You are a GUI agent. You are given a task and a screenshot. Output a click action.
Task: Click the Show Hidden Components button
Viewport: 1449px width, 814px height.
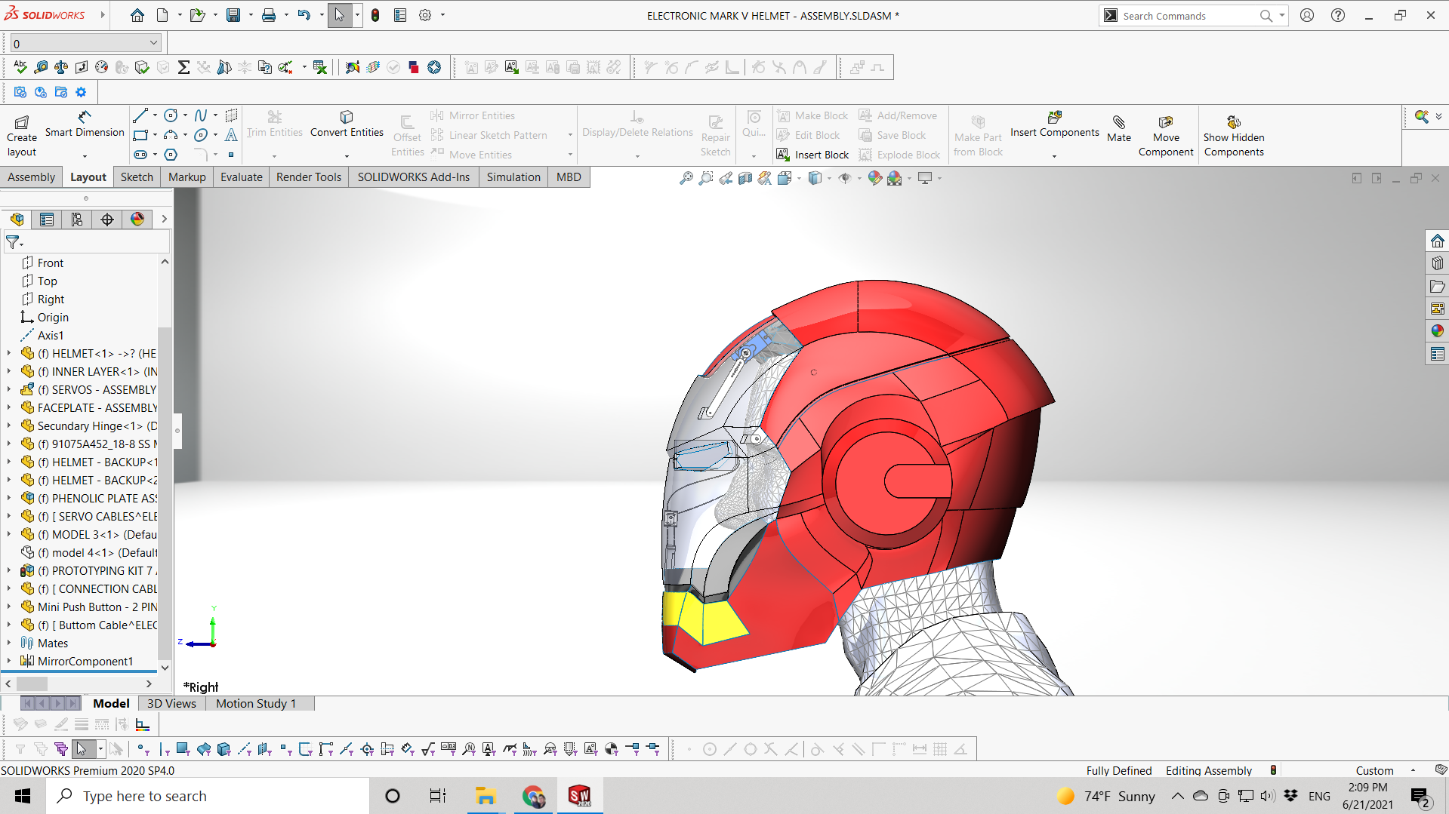click(1233, 128)
